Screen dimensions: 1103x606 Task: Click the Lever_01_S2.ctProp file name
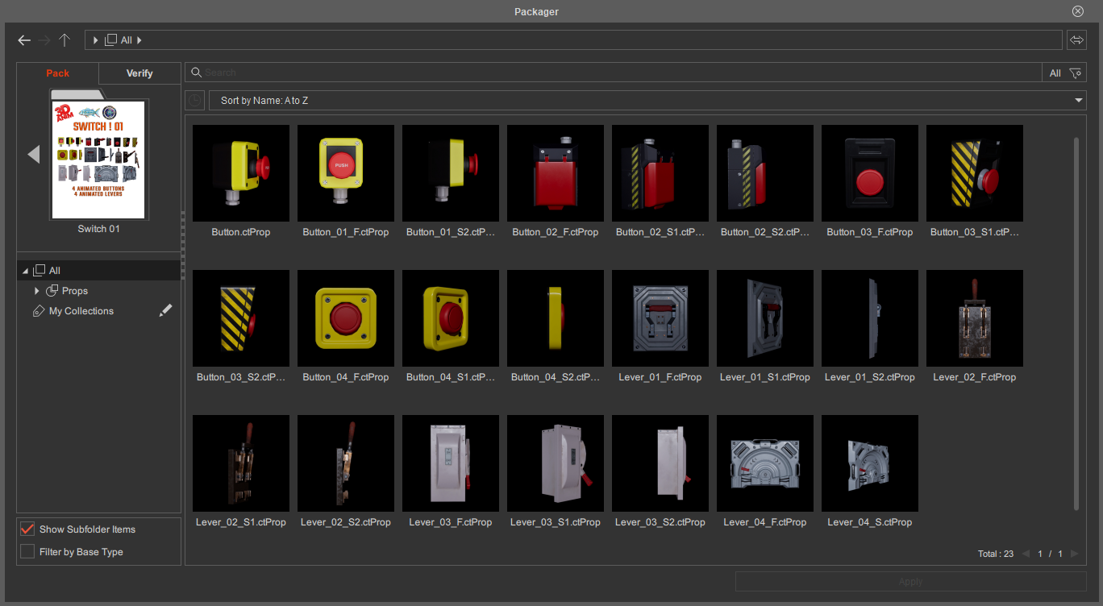(x=870, y=377)
